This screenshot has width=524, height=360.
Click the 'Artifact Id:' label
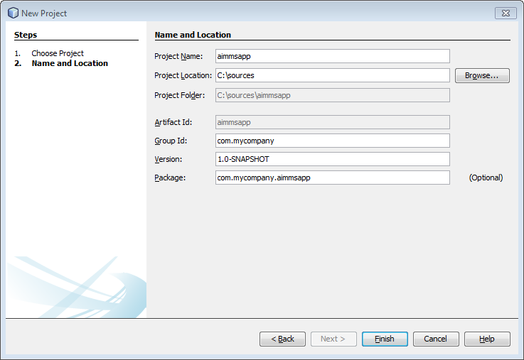pos(173,122)
